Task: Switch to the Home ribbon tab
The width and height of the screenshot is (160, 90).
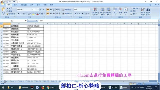Action: click(9, 5)
